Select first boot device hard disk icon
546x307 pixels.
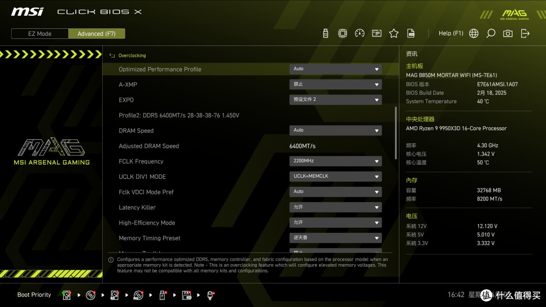pos(67,295)
